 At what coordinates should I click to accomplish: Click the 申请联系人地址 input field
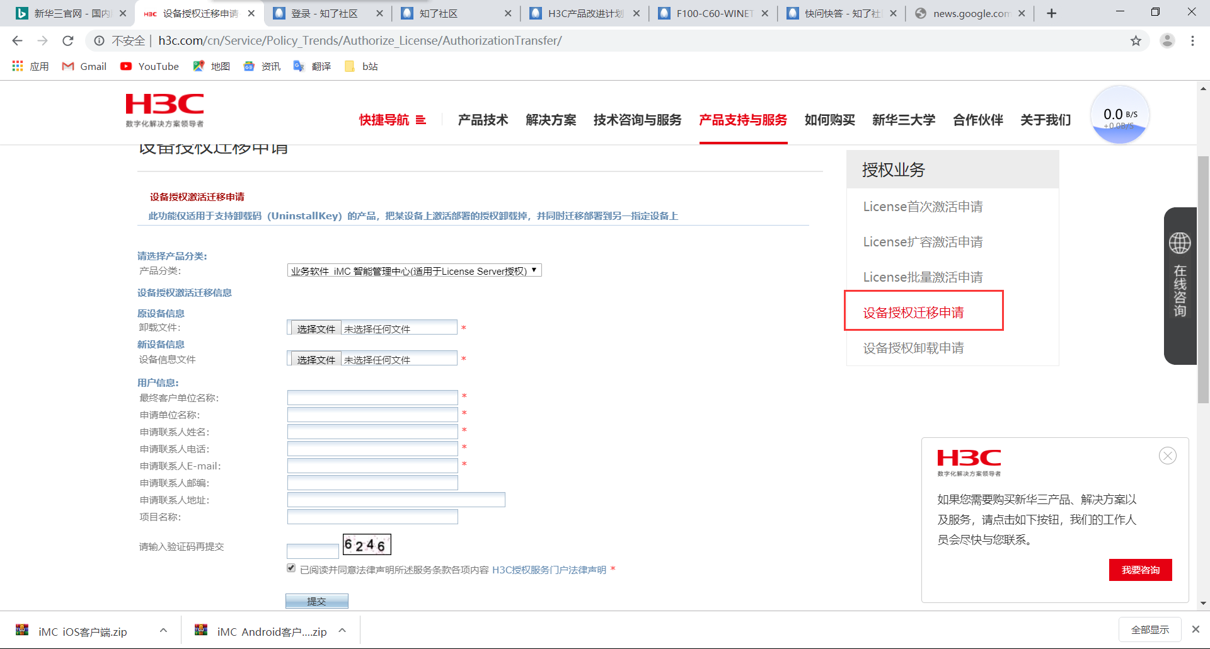tap(396, 500)
